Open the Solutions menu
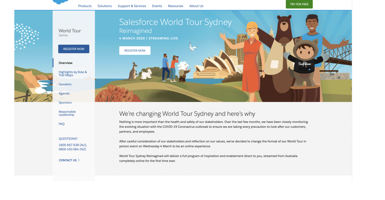Viewport: 385px width, 200px height. point(104,6)
